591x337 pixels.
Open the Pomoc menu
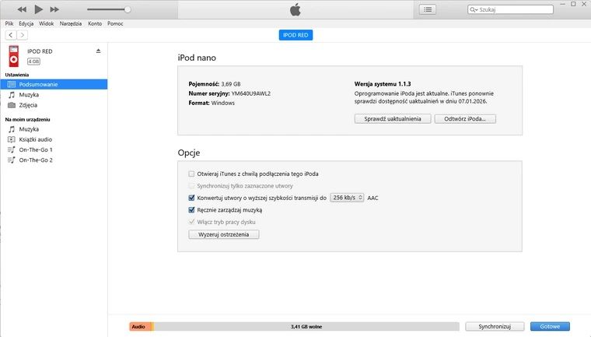[115, 23]
